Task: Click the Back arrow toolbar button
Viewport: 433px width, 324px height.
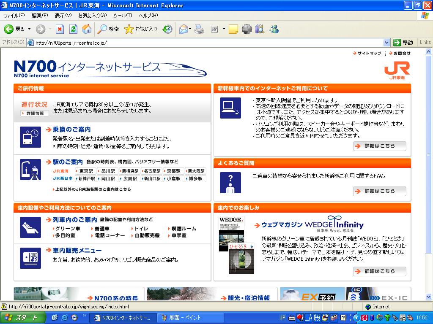Action: [14, 29]
